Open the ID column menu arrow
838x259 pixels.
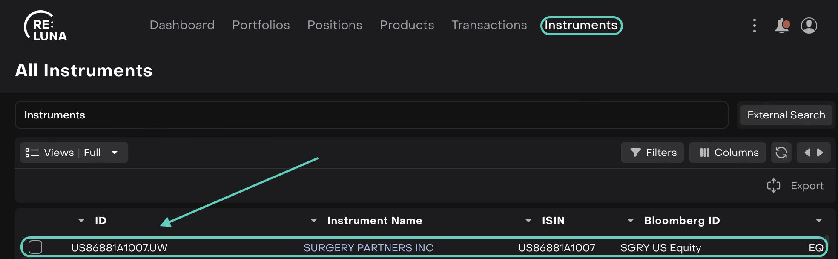[81, 221]
